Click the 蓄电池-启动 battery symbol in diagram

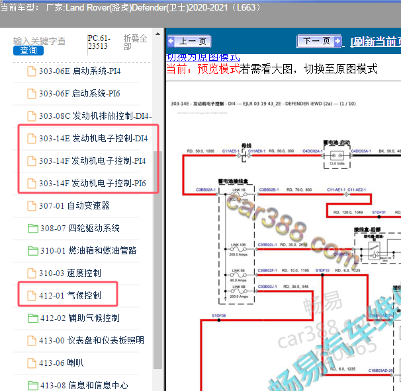point(337,156)
